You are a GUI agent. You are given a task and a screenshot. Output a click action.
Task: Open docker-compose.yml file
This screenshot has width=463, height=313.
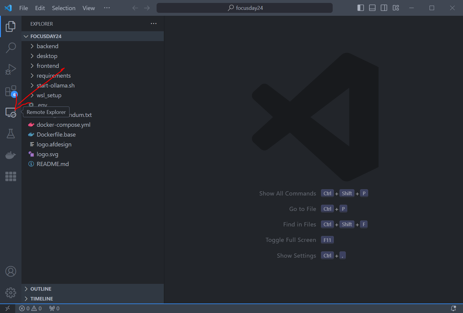[92, 125]
